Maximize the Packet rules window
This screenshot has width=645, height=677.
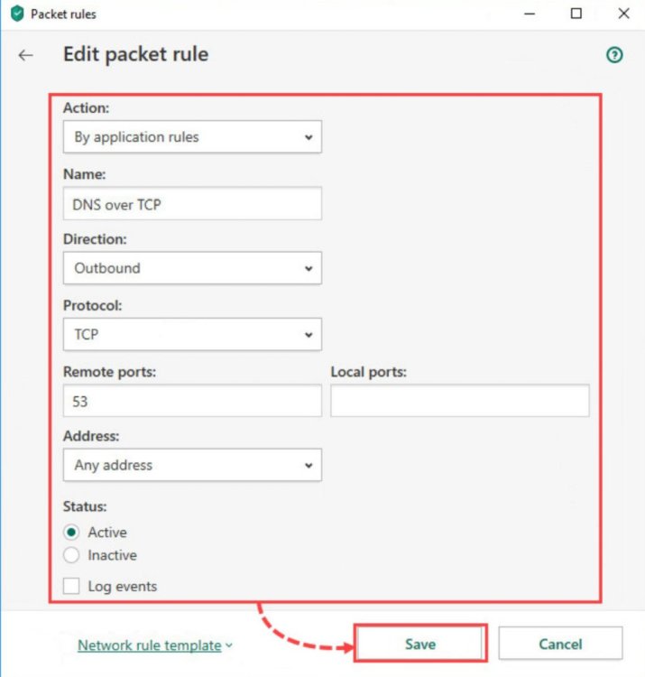[x=576, y=14]
